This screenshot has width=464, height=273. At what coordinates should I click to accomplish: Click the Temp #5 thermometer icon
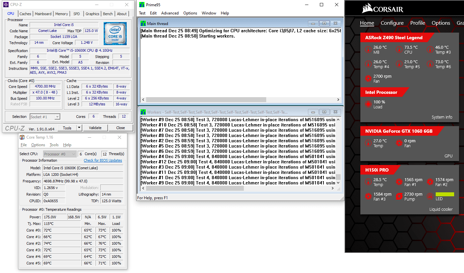399,64
